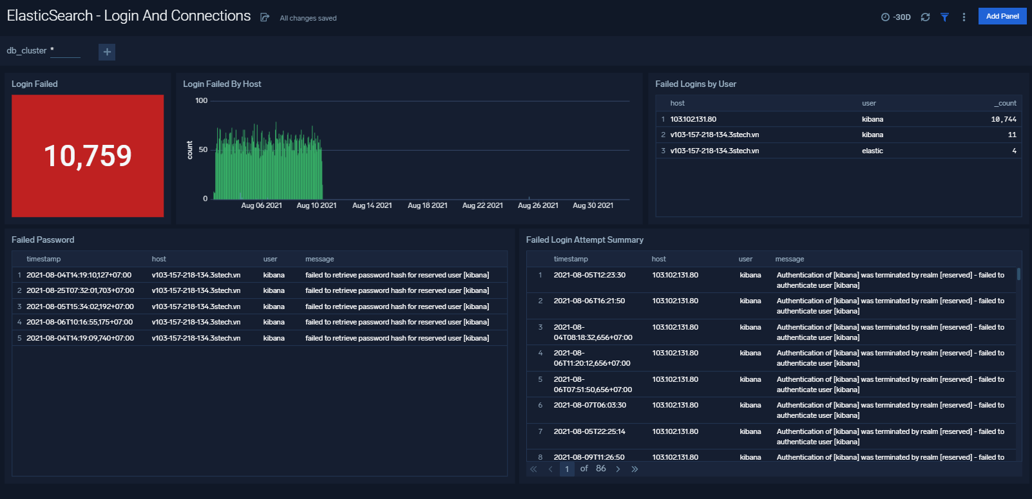Open the -30D time range picker

(895, 17)
